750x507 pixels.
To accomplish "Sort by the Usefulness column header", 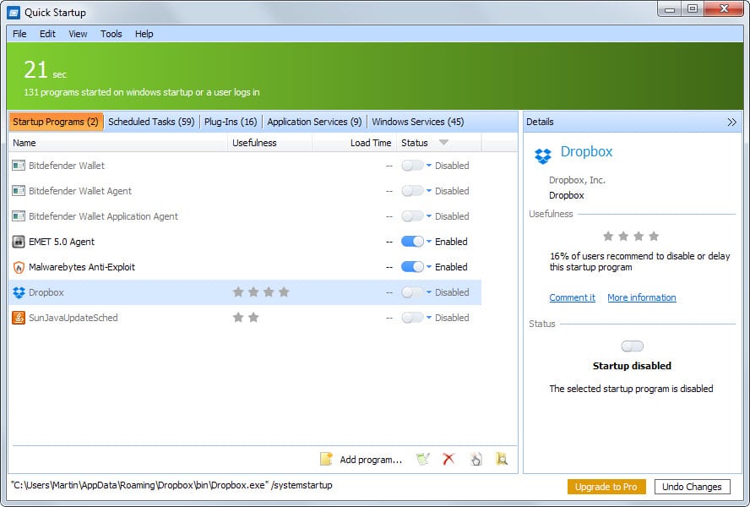I will (269, 143).
